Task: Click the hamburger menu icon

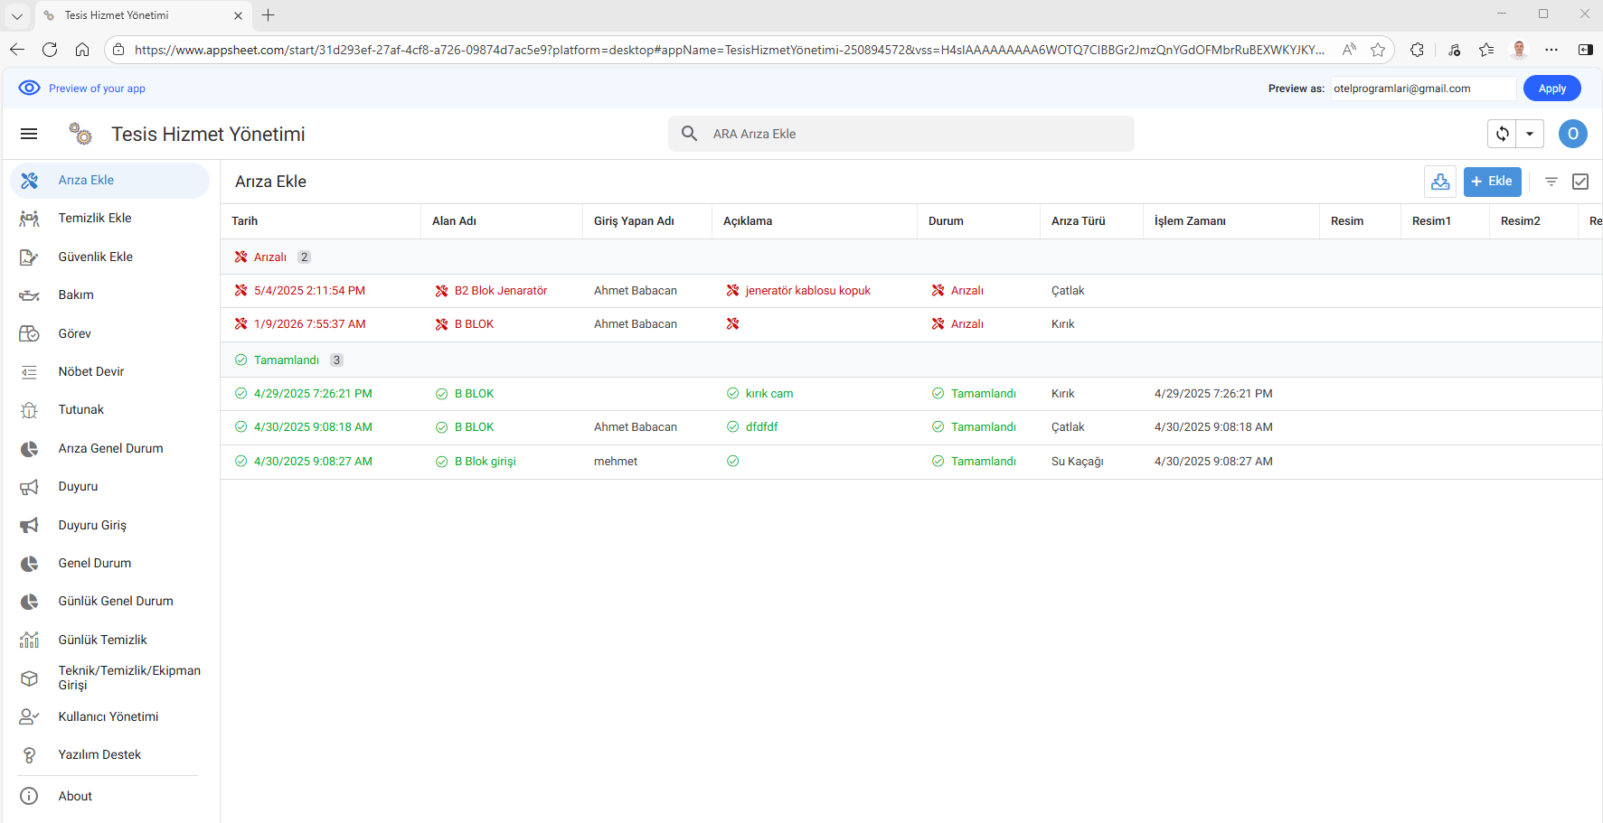Action: pyautogui.click(x=29, y=134)
